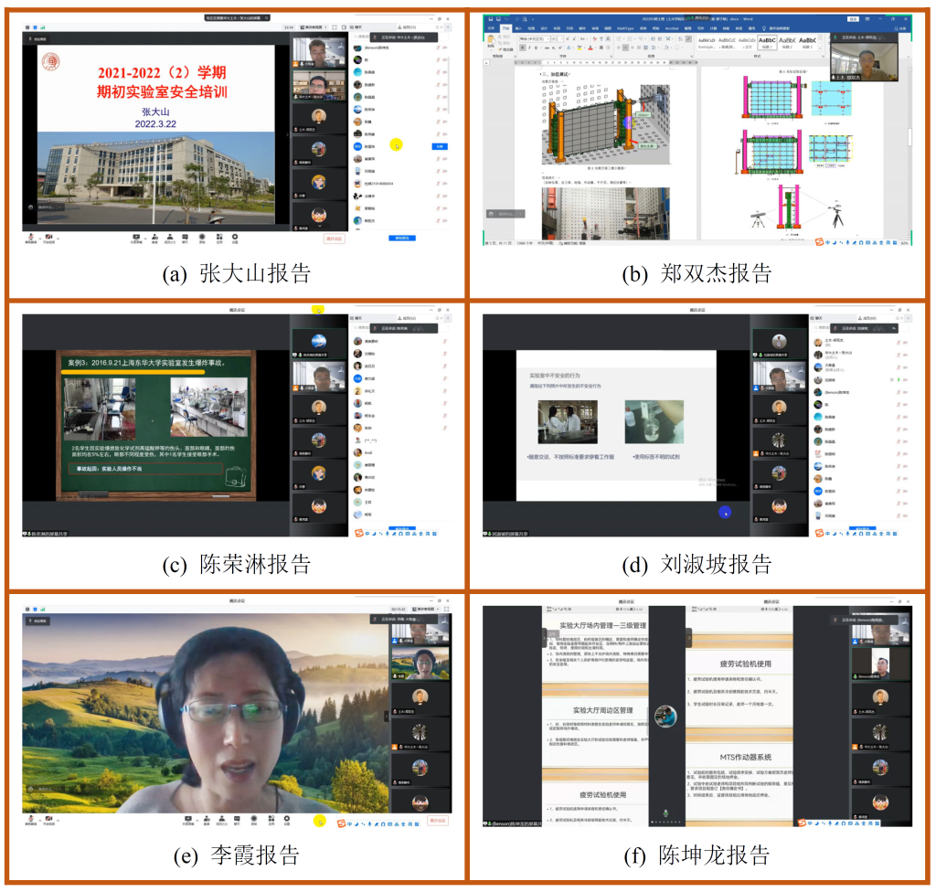Open Settings gear in panel (a) meeting toolbar
936x892 pixels.
(x=235, y=239)
